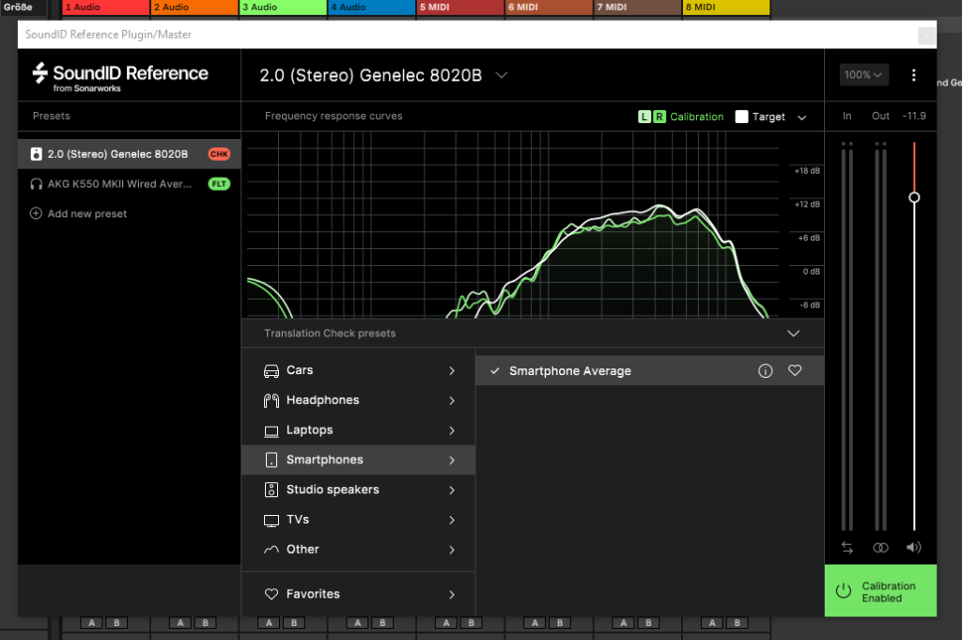Click the speaker volume icon

click(x=913, y=547)
